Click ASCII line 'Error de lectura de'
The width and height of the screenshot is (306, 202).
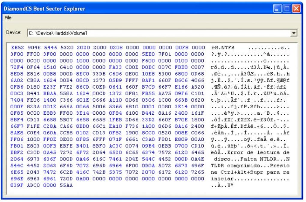coord(258,153)
